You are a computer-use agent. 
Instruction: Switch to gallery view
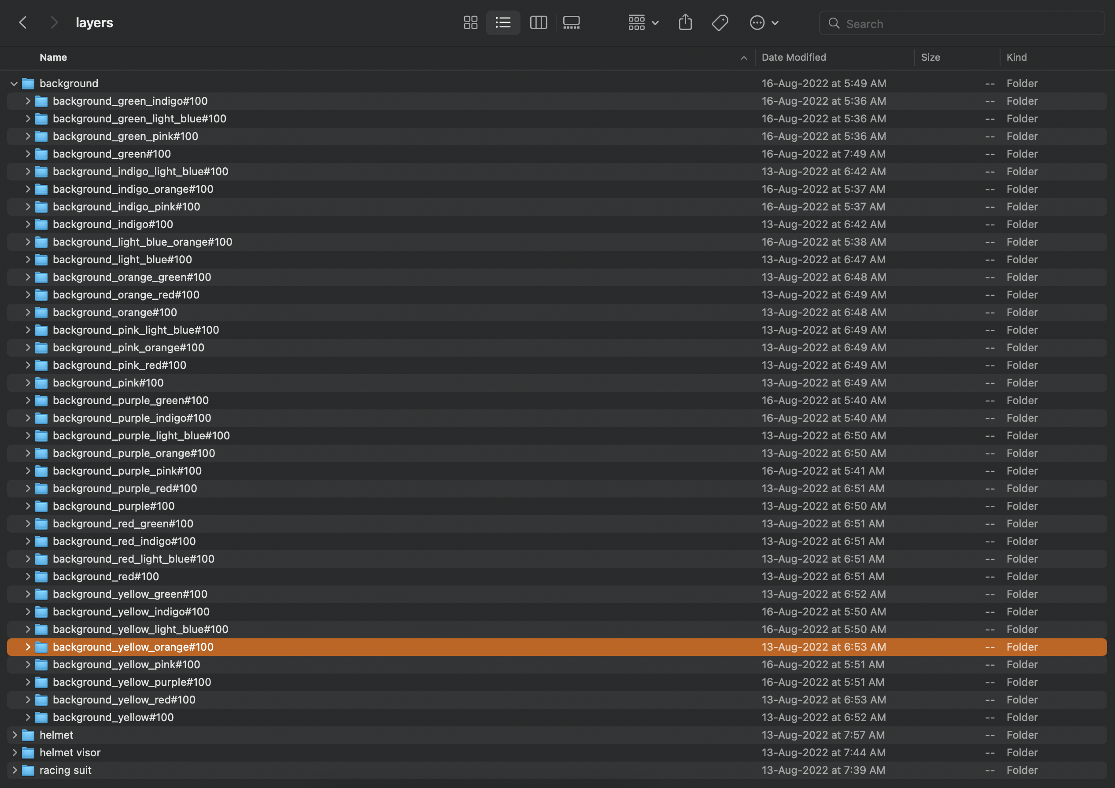[x=571, y=22]
